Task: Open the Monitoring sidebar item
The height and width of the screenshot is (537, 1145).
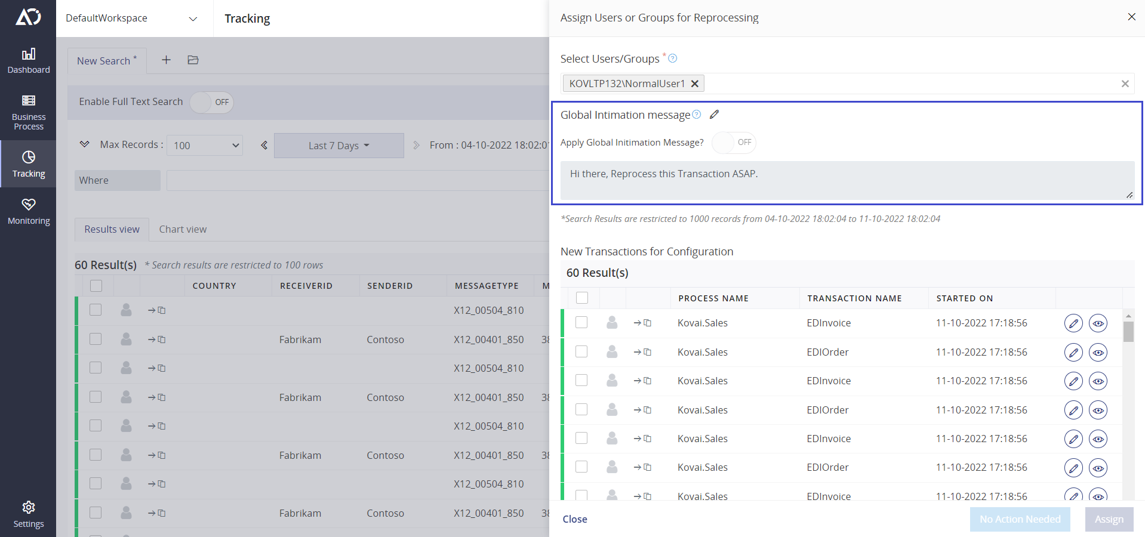Action: click(28, 212)
